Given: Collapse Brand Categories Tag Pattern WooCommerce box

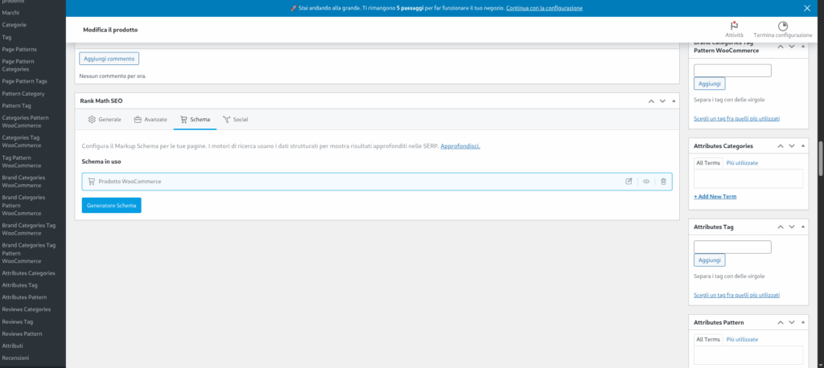Looking at the screenshot, I should (803, 47).
